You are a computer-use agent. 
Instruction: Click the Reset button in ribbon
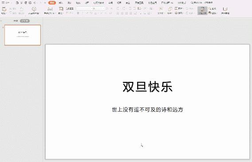[x=70, y=8]
